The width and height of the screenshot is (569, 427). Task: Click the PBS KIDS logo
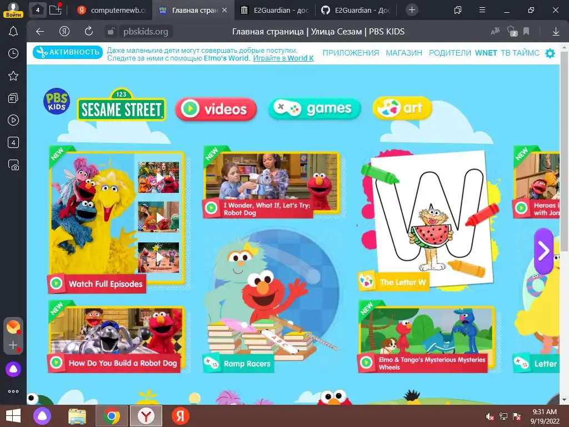pyautogui.click(x=57, y=101)
